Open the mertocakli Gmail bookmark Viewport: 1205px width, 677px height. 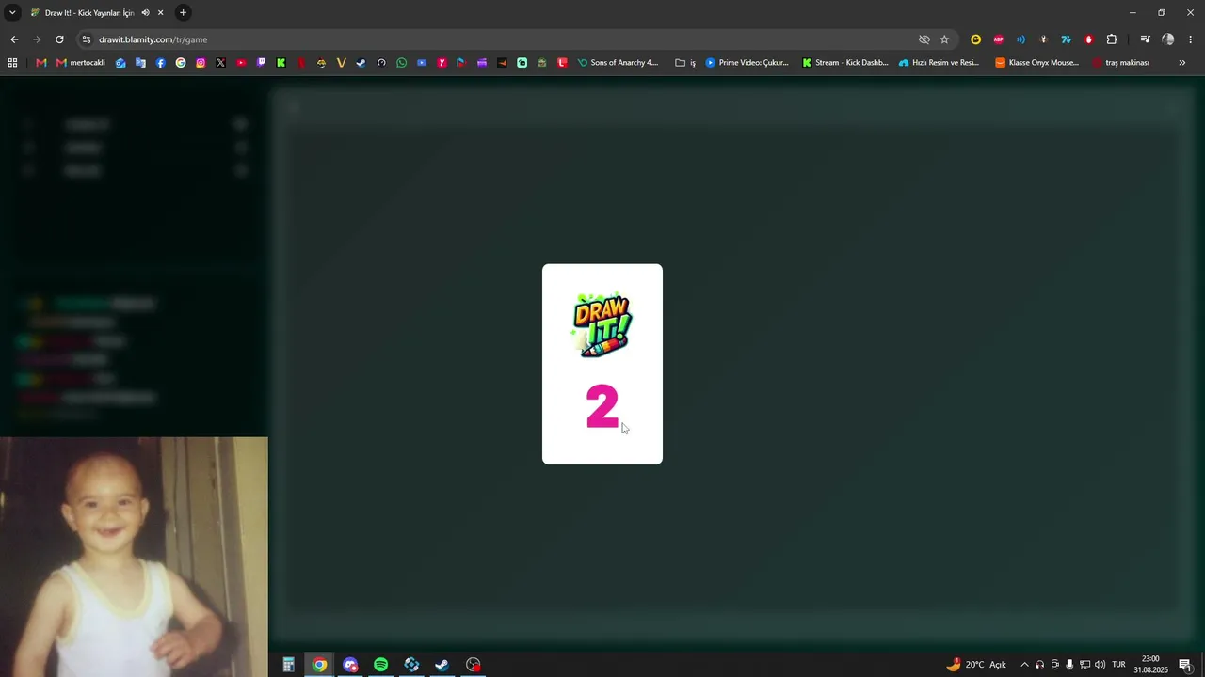point(81,63)
